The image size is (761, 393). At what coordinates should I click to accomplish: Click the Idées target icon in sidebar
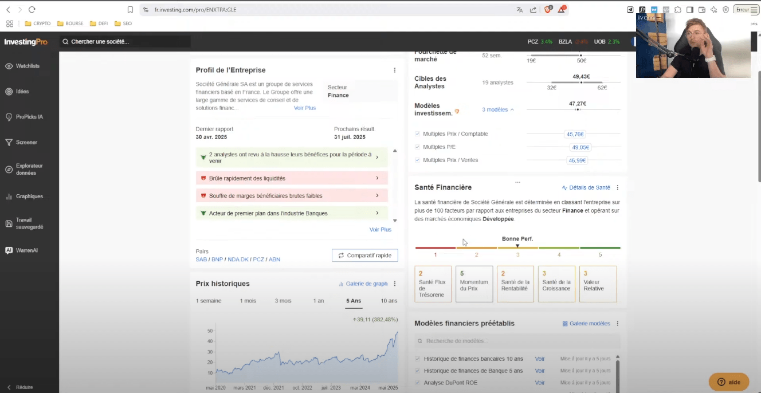click(x=9, y=92)
